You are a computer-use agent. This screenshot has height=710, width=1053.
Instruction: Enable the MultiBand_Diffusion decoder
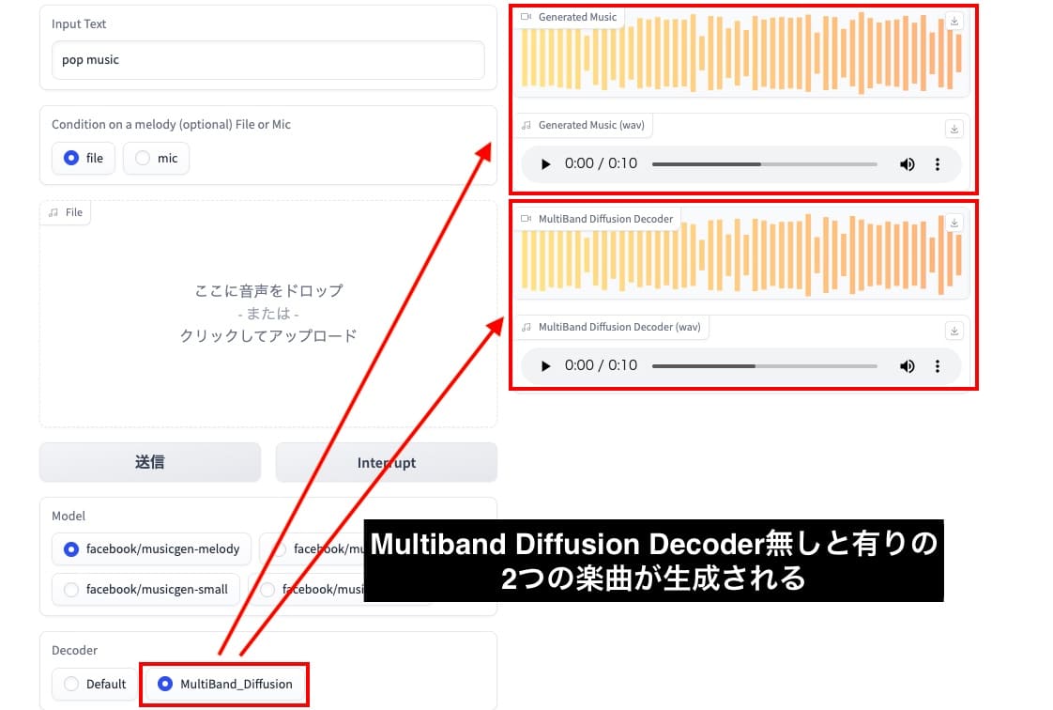[164, 684]
